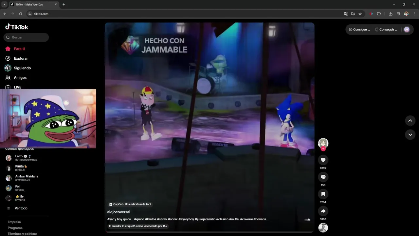Expand the Empresa footer section
Image resolution: width=419 pixels, height=236 pixels.
click(14, 222)
